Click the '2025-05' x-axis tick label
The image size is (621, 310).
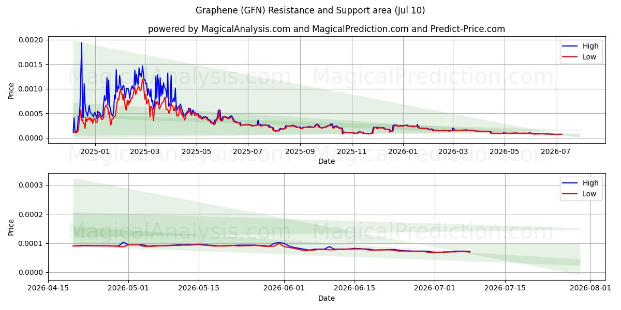(x=197, y=151)
